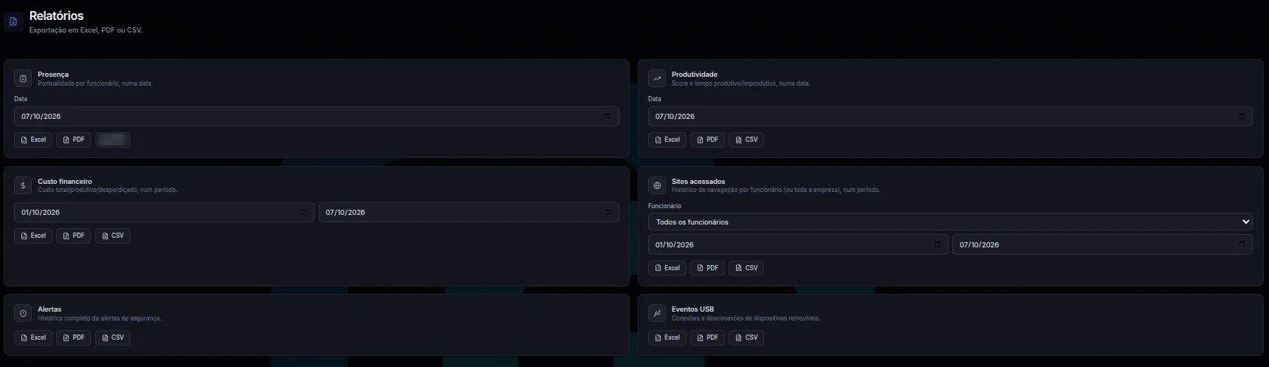Image resolution: width=1269 pixels, height=367 pixels.
Task: Export Eventos USB report to CSV
Action: click(746, 337)
